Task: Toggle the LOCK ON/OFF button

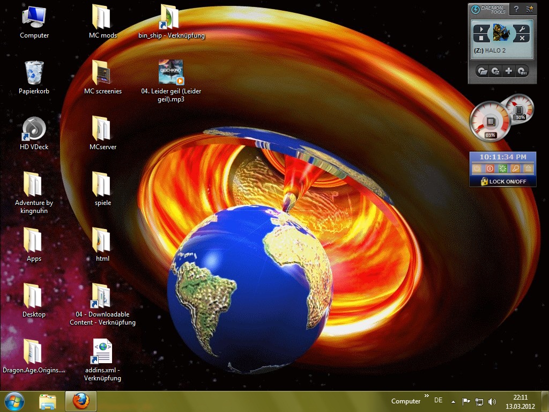Action: [503, 181]
